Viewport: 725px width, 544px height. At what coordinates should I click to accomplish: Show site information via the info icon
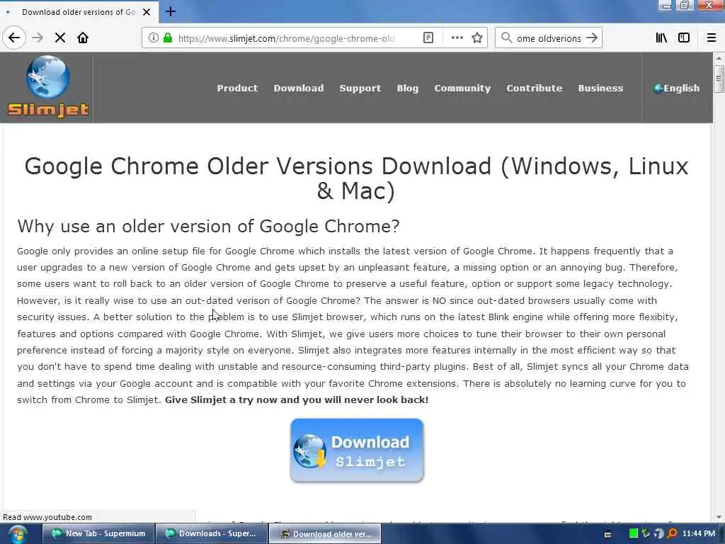pyautogui.click(x=153, y=38)
